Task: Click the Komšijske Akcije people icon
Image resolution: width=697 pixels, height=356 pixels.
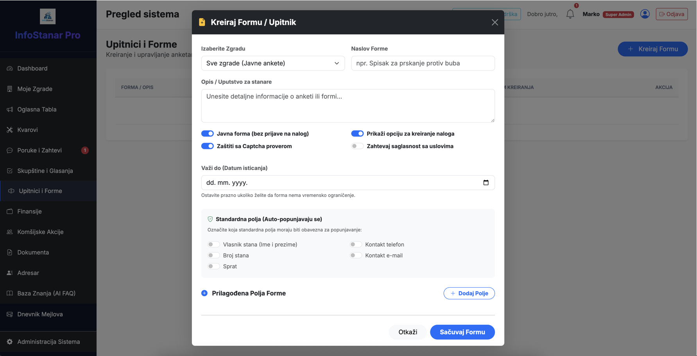Action: [10, 232]
